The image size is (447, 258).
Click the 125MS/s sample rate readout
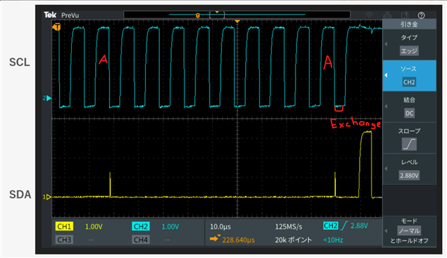pyautogui.click(x=288, y=227)
